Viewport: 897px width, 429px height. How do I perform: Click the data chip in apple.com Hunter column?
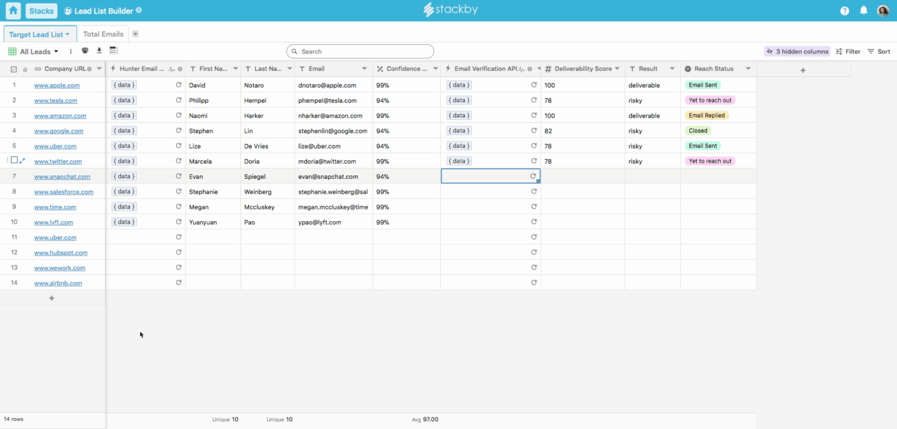tap(124, 85)
